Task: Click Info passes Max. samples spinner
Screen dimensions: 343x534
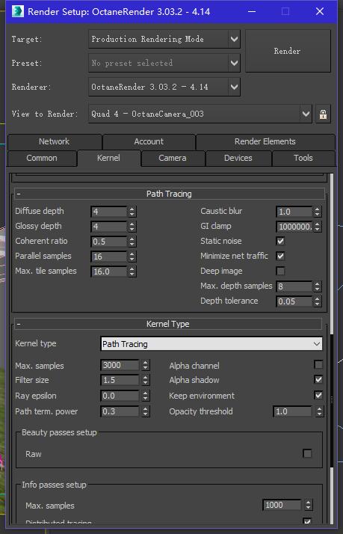Action: coord(308,505)
